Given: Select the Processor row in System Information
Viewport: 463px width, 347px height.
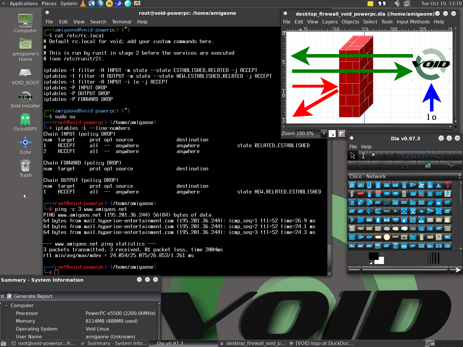Looking at the screenshot, I should 80,313.
